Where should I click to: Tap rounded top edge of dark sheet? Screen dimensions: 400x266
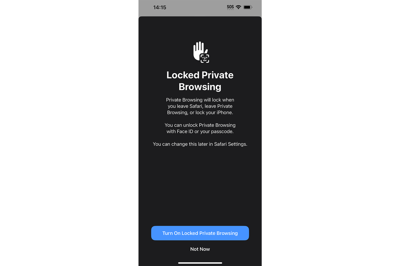pyautogui.click(x=200, y=17)
